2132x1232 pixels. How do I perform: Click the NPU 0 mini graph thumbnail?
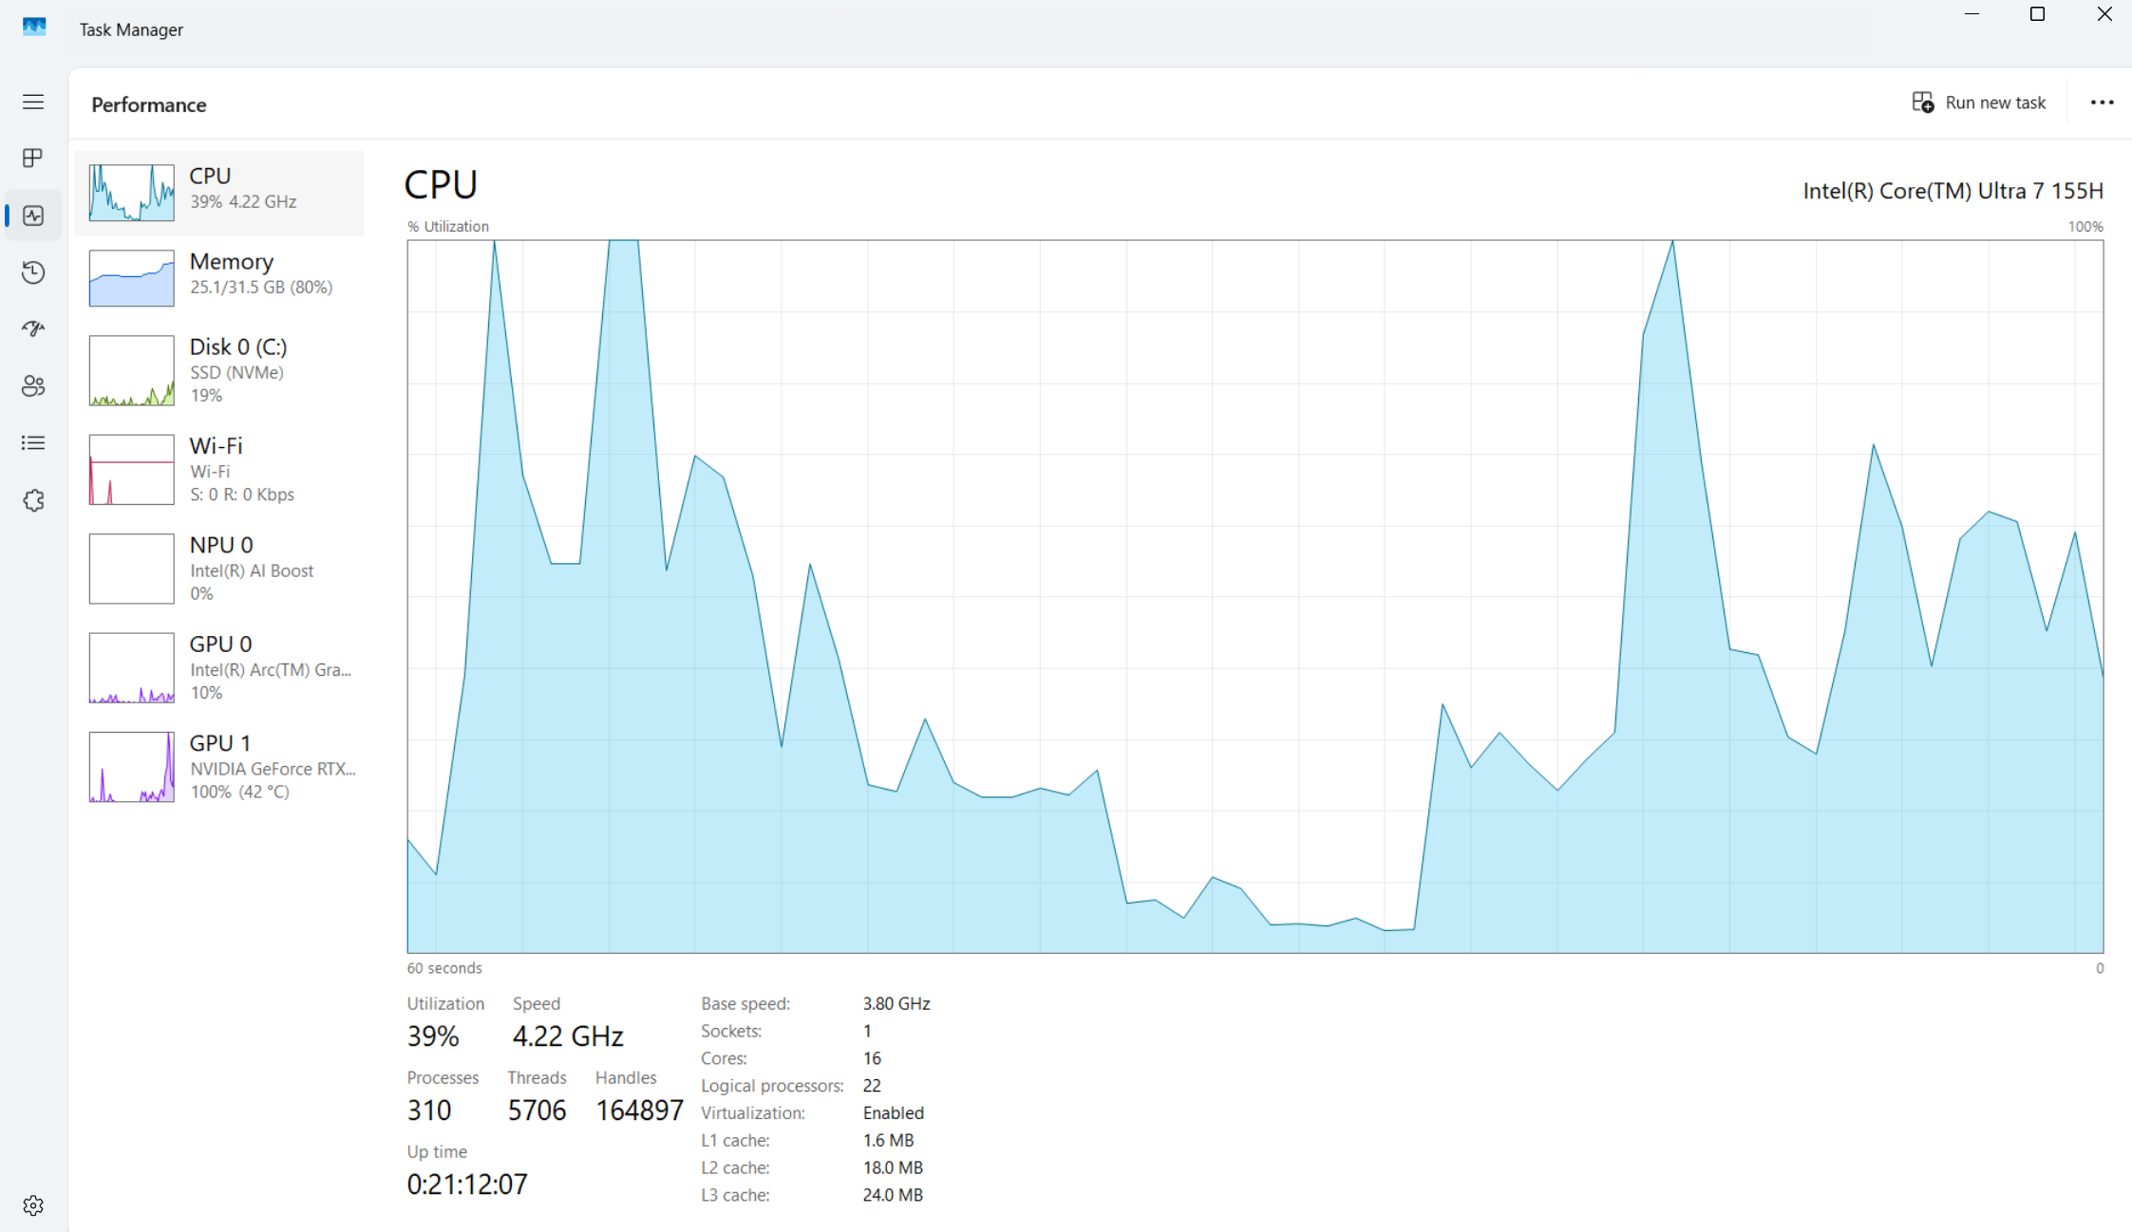[x=132, y=569]
